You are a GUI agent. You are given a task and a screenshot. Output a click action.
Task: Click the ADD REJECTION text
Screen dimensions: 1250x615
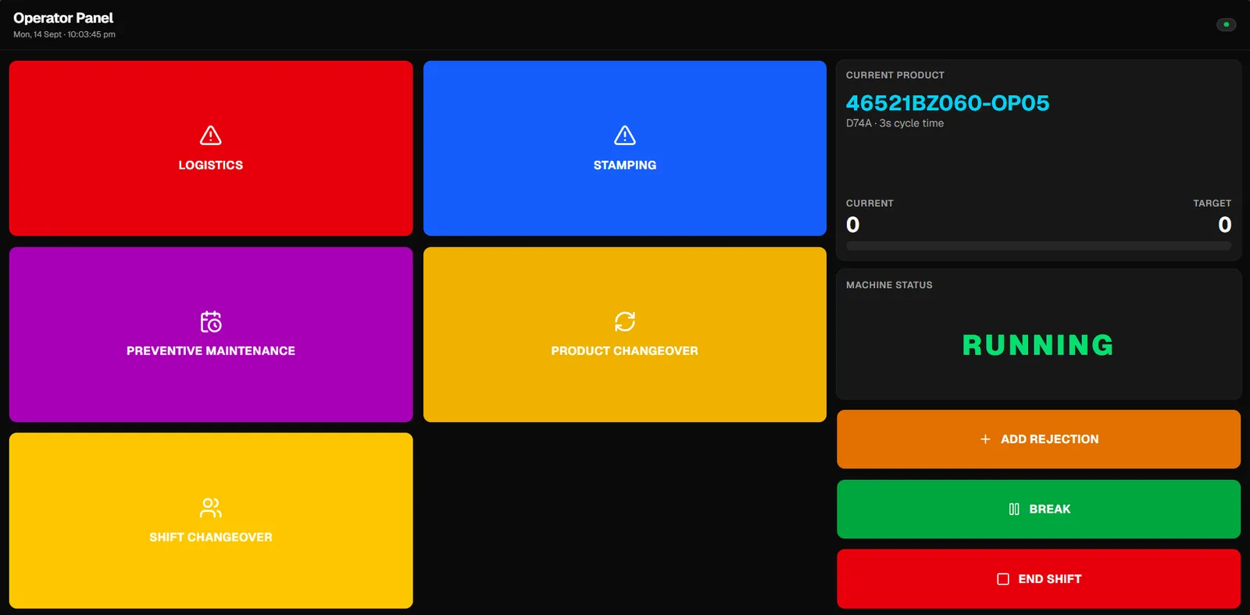coord(1049,439)
